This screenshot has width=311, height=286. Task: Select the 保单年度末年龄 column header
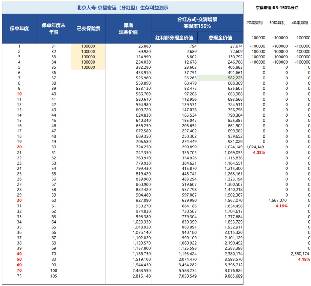54,29
